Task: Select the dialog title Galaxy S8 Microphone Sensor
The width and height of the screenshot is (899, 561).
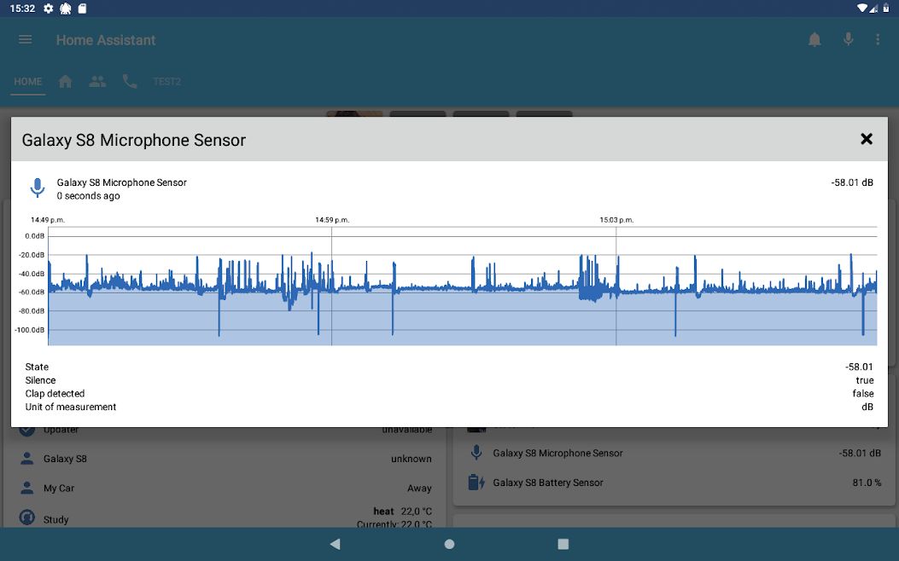Action: pos(133,140)
